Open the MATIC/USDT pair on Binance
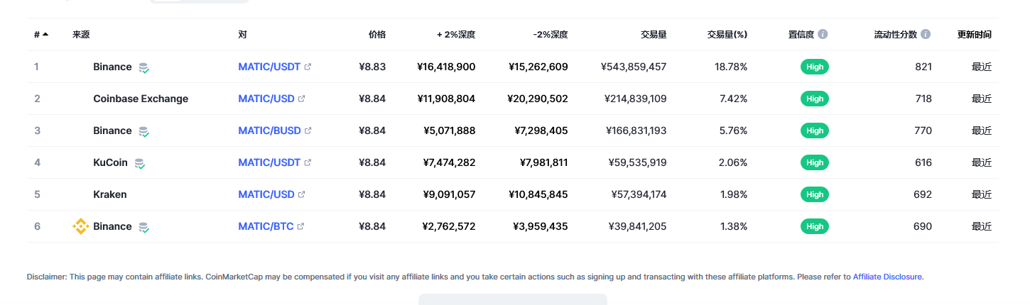 tap(269, 67)
